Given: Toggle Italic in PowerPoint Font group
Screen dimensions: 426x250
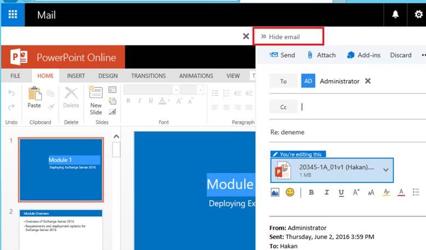Looking at the screenshot, I should [x=139, y=101].
